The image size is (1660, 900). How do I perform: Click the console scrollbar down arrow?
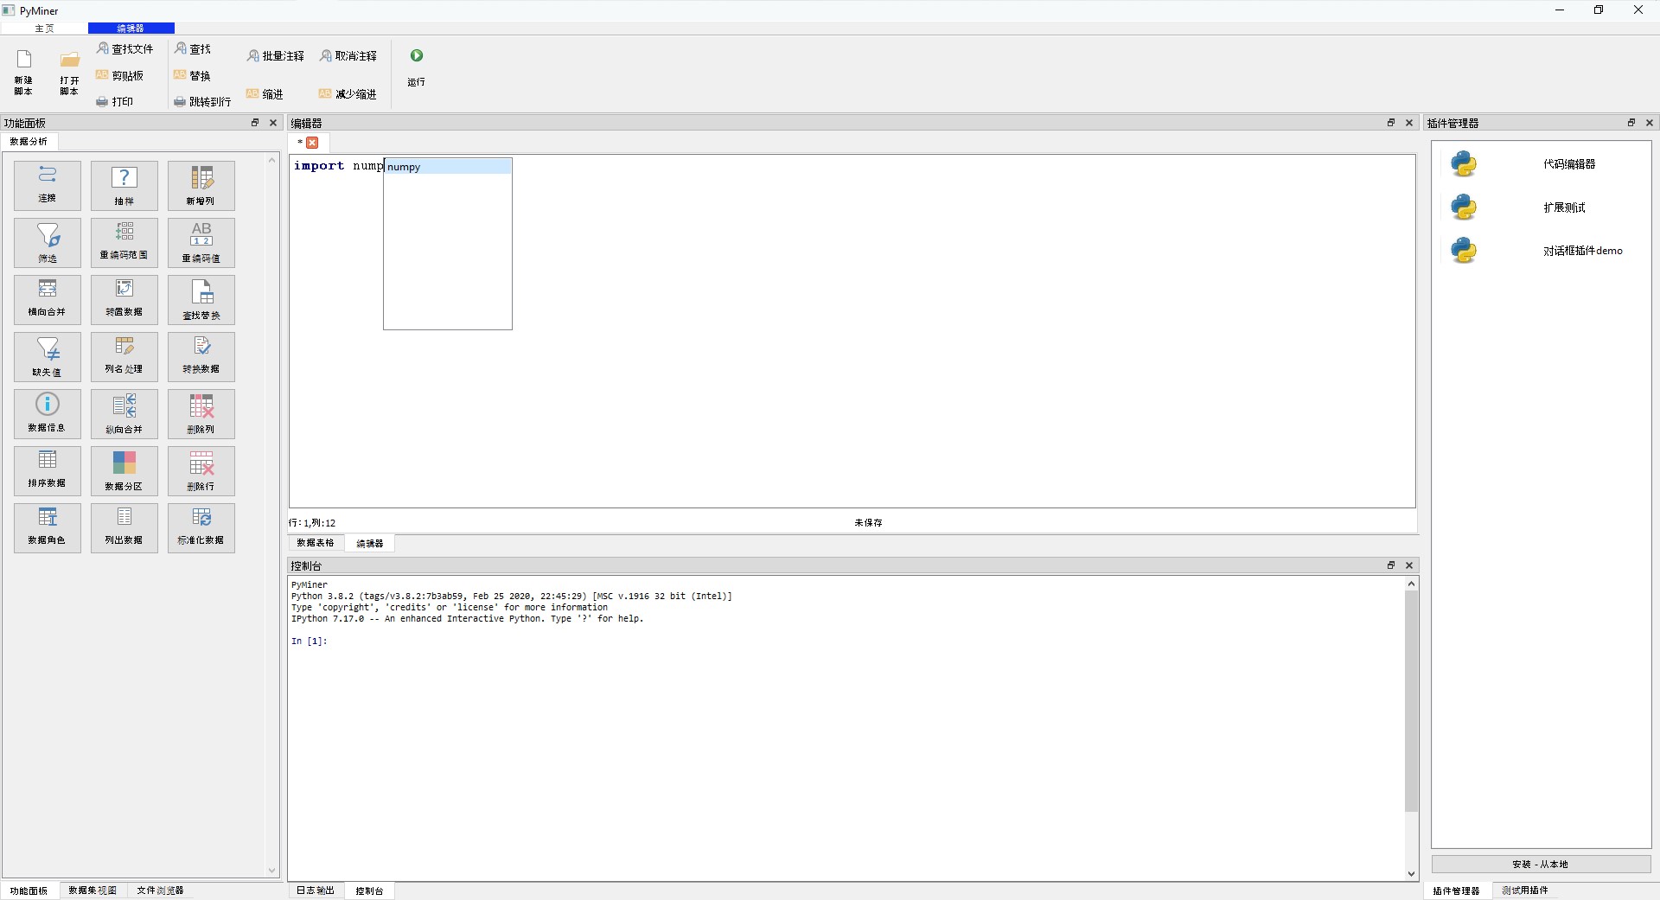click(x=1411, y=874)
